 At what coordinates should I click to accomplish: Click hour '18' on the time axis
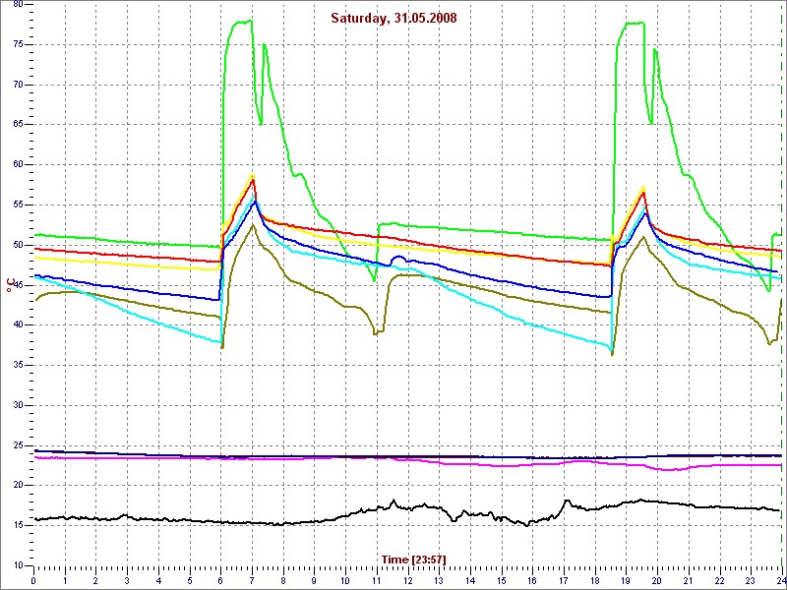point(595,581)
